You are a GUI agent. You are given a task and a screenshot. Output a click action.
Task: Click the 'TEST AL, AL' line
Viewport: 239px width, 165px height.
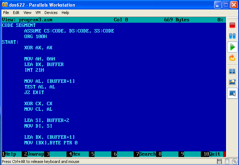coord(40,87)
